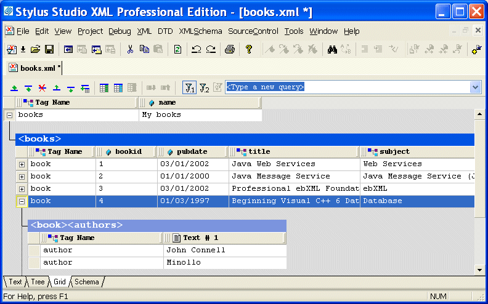Collapse the root books node
The width and height of the screenshot is (488, 304).
[9, 115]
